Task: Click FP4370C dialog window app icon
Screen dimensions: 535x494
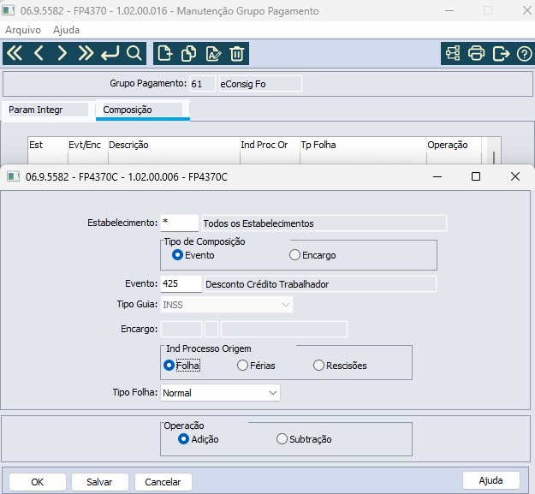Action: [x=14, y=176]
